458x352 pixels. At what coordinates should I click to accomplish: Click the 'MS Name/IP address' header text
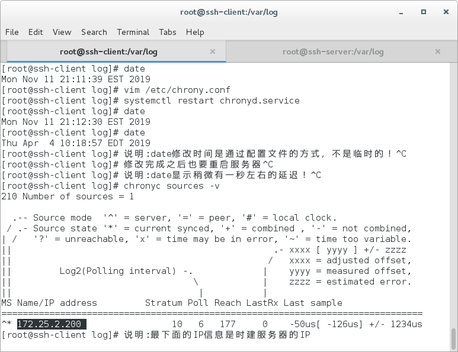tap(49, 303)
